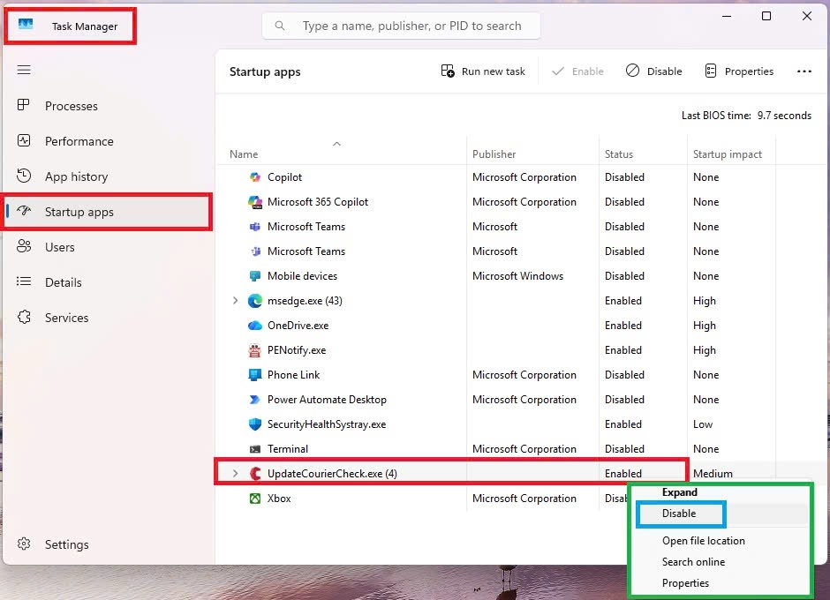
Task: Open the Services page
Action: pyautogui.click(x=66, y=318)
